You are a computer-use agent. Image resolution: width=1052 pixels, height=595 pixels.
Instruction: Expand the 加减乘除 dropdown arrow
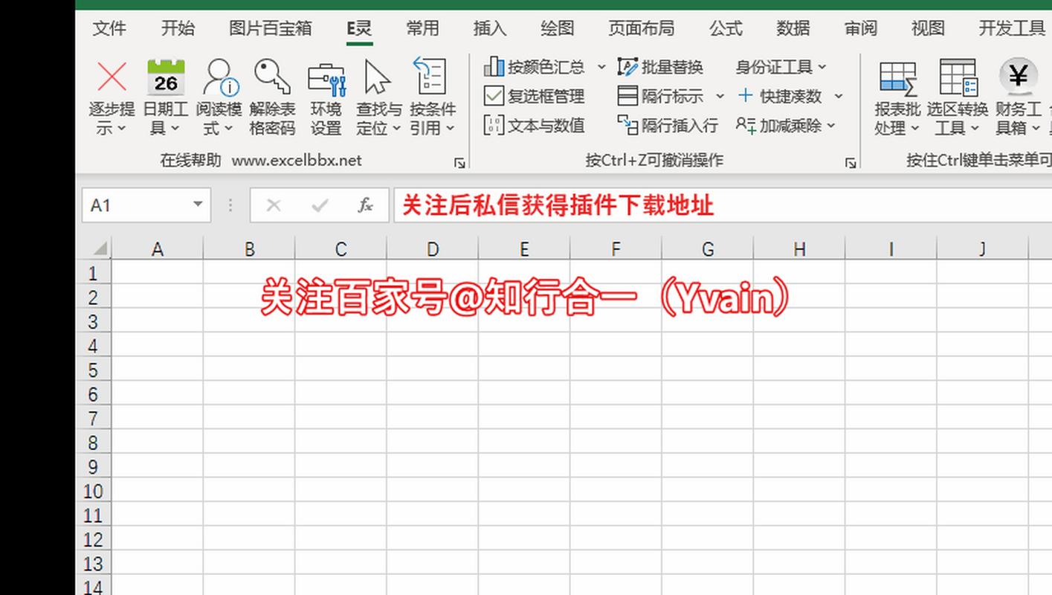[830, 126]
